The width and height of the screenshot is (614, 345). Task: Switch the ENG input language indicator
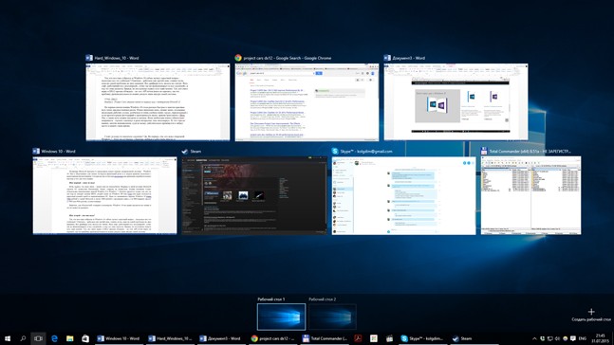pos(583,338)
